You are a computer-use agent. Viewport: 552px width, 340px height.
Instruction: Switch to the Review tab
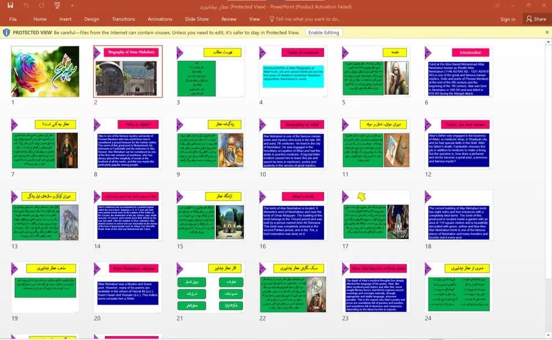click(229, 19)
